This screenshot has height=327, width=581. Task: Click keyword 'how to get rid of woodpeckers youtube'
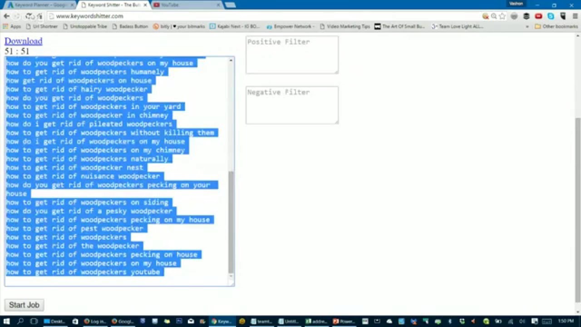click(x=83, y=272)
